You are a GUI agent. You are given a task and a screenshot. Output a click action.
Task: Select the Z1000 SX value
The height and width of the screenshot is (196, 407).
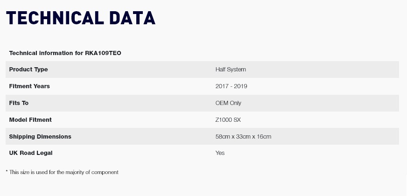(x=228, y=119)
